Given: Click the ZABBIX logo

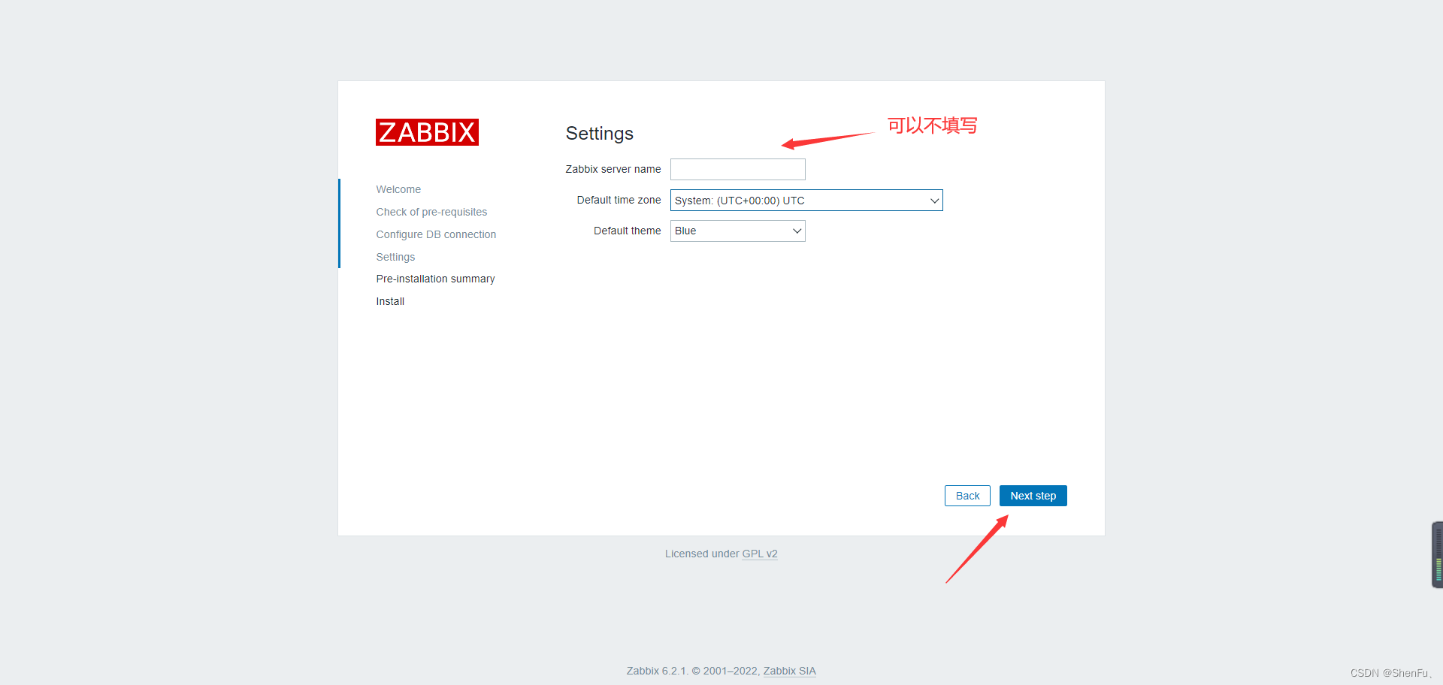Looking at the screenshot, I should (x=427, y=132).
